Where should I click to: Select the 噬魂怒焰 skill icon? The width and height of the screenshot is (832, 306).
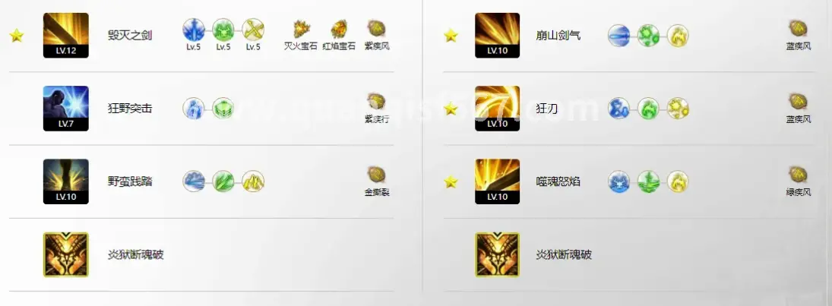click(497, 181)
